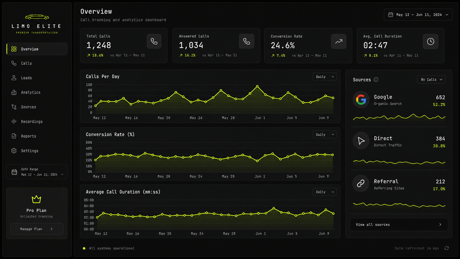Open the Daily dropdown for Average Call Duration
The image size is (460, 259).
coord(325,192)
